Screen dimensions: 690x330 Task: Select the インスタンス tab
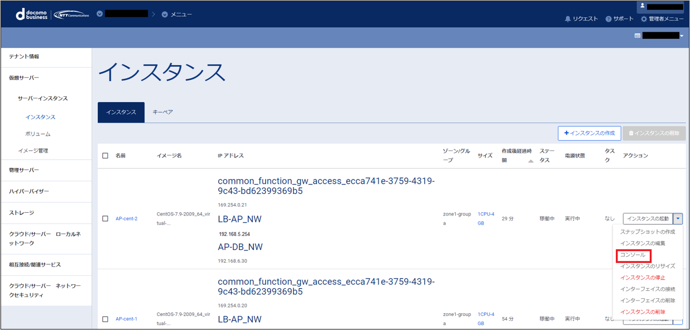(121, 112)
